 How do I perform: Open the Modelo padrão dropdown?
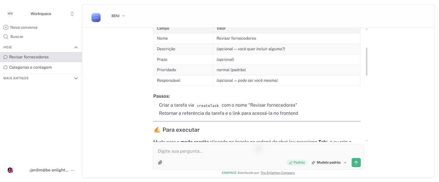tap(329, 162)
